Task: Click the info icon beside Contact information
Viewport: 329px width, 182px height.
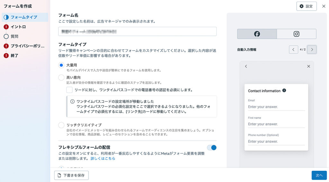Action: (284, 91)
